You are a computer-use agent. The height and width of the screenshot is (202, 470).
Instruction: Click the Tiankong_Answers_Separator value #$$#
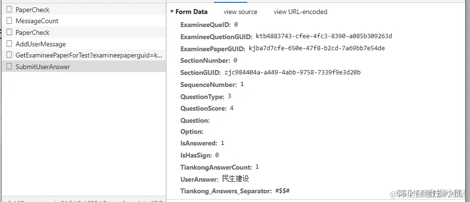coord(283,190)
